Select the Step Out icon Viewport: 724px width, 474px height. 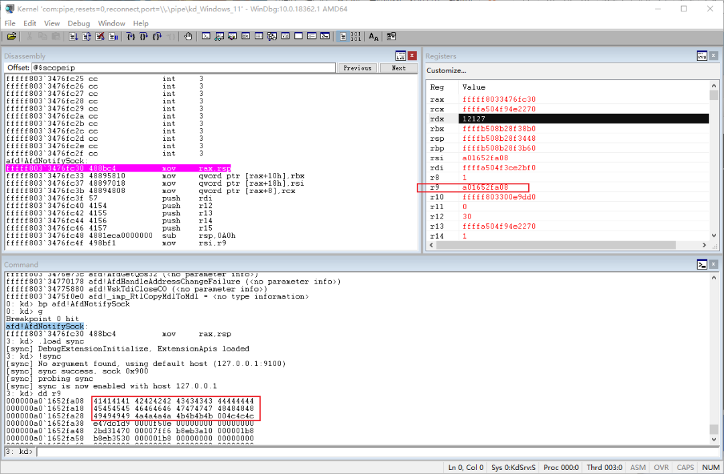click(x=156, y=36)
